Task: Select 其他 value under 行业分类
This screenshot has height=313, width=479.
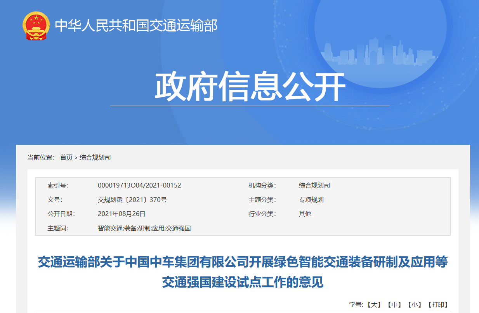Action: (305, 214)
